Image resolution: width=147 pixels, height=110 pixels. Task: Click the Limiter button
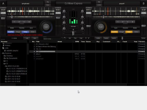point(99,5)
